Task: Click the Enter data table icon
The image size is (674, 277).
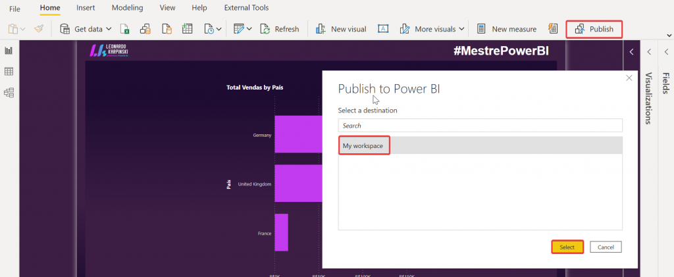Action: tap(188, 29)
